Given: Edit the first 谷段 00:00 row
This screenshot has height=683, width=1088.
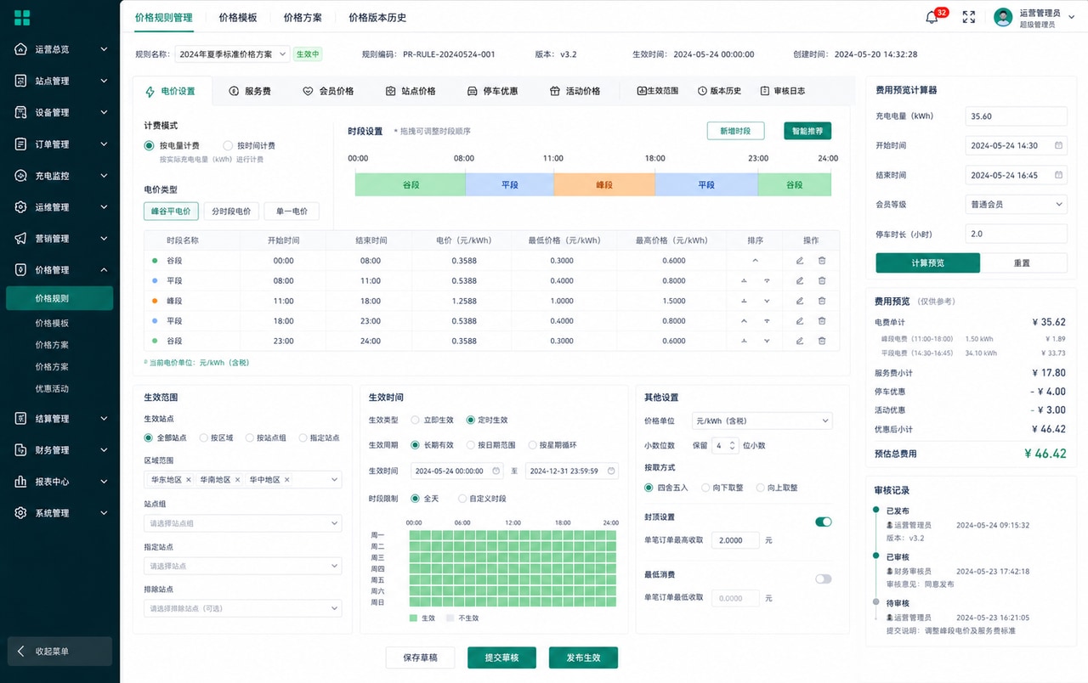Looking at the screenshot, I should click(x=800, y=261).
